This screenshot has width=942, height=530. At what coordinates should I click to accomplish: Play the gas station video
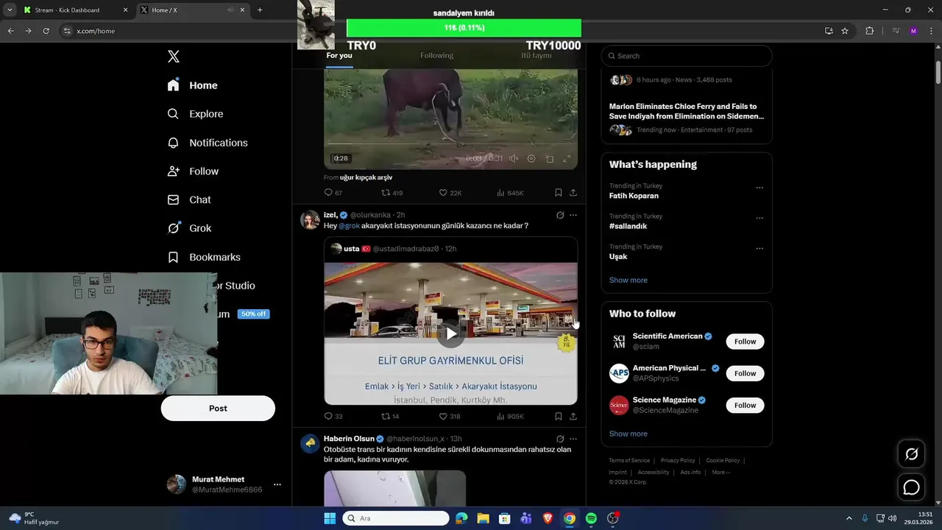(450, 333)
